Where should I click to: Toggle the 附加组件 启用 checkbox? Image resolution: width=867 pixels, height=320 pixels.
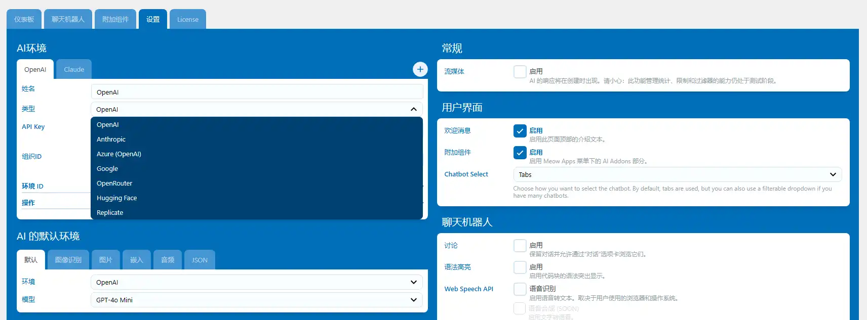pyautogui.click(x=520, y=153)
